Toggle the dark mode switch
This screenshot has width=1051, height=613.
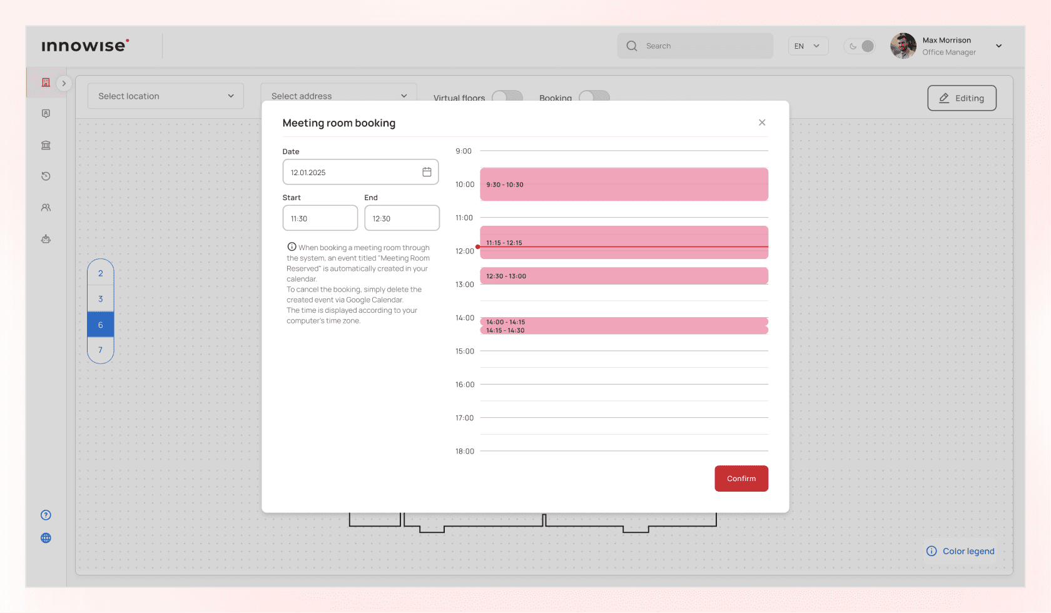pyautogui.click(x=860, y=46)
